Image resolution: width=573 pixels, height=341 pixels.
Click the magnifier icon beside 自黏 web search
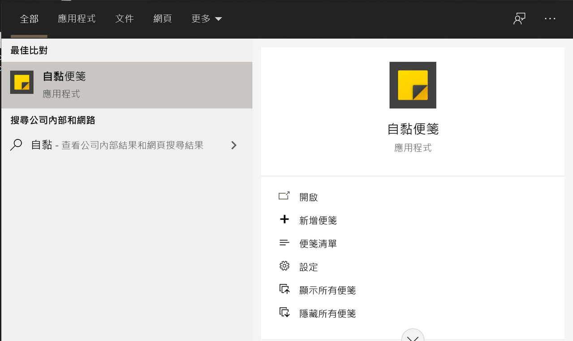click(x=16, y=145)
